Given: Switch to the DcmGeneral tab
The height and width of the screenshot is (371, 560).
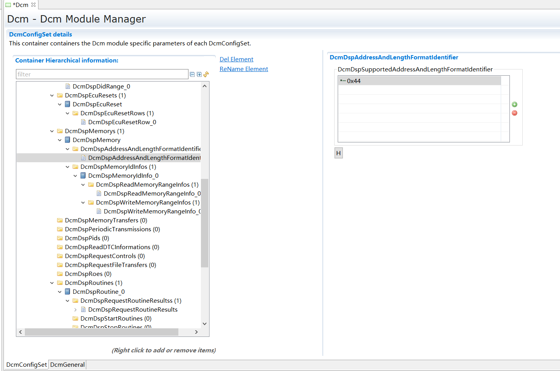Looking at the screenshot, I should (67, 365).
